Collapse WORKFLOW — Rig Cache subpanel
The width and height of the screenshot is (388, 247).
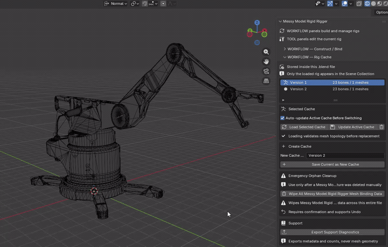pyautogui.click(x=285, y=57)
